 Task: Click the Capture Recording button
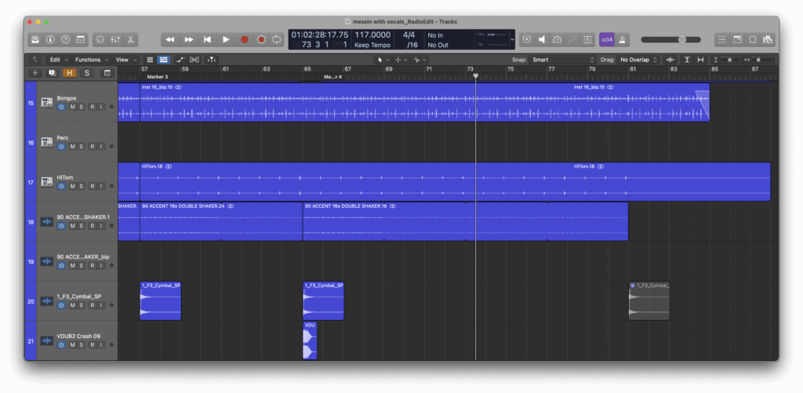click(261, 39)
